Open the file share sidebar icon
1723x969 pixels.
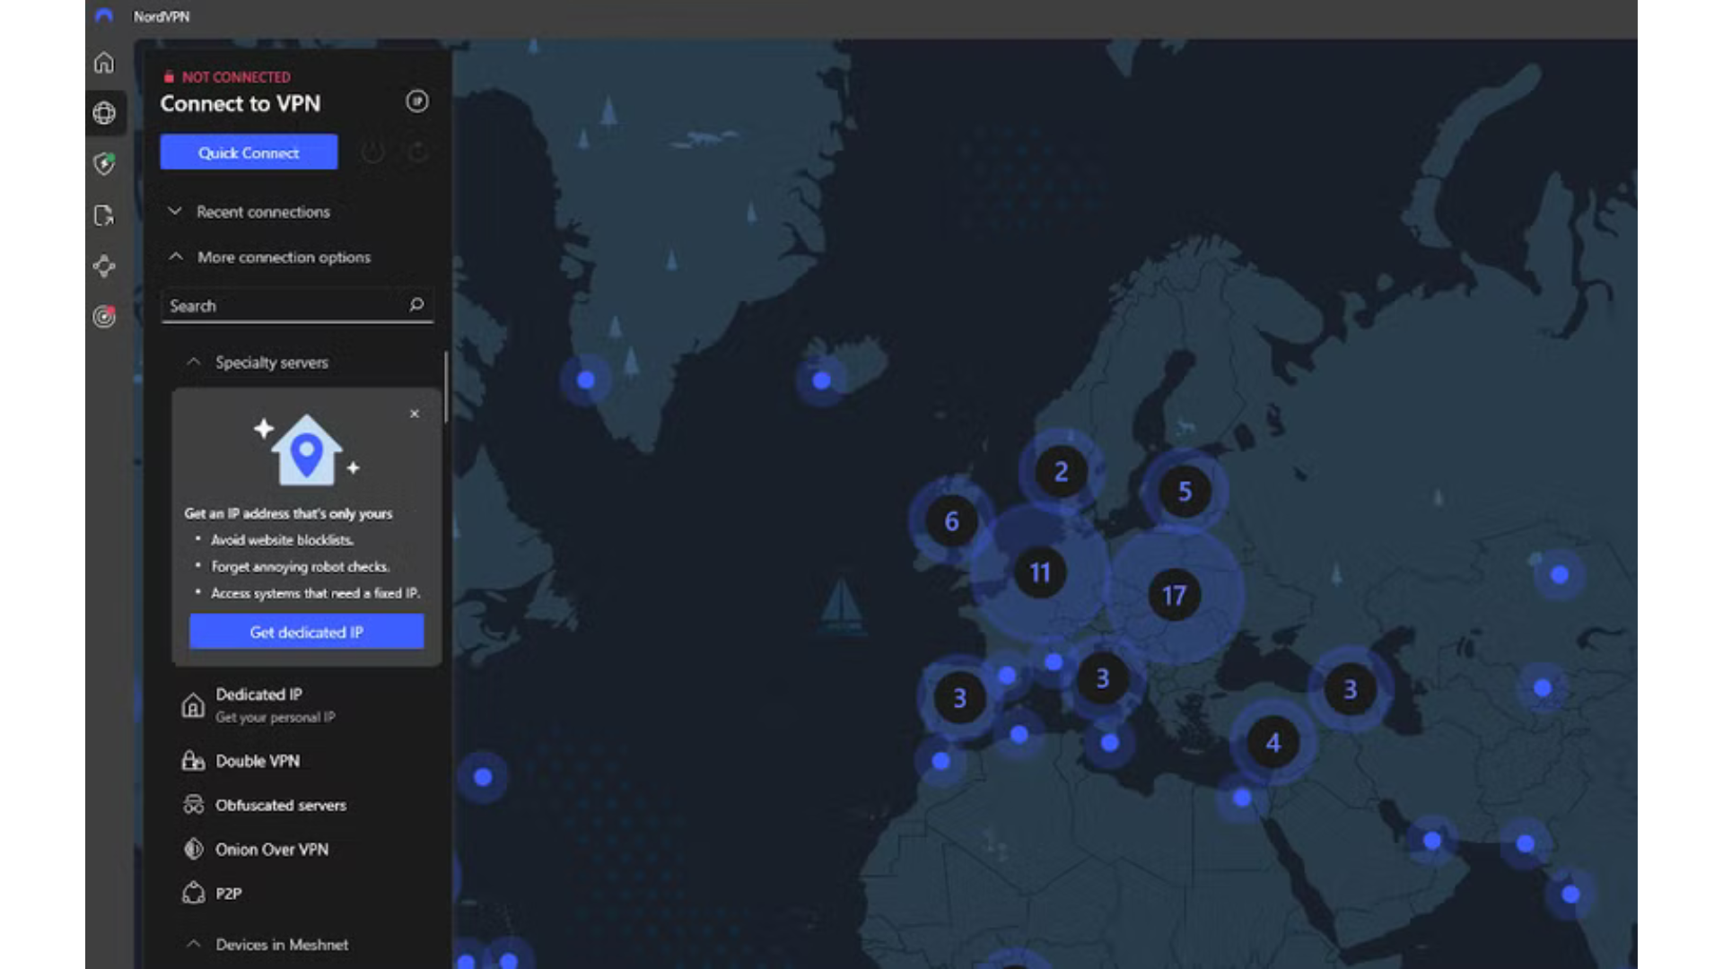click(x=104, y=215)
